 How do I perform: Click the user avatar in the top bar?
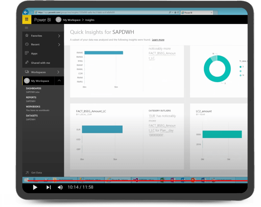click(x=58, y=20)
